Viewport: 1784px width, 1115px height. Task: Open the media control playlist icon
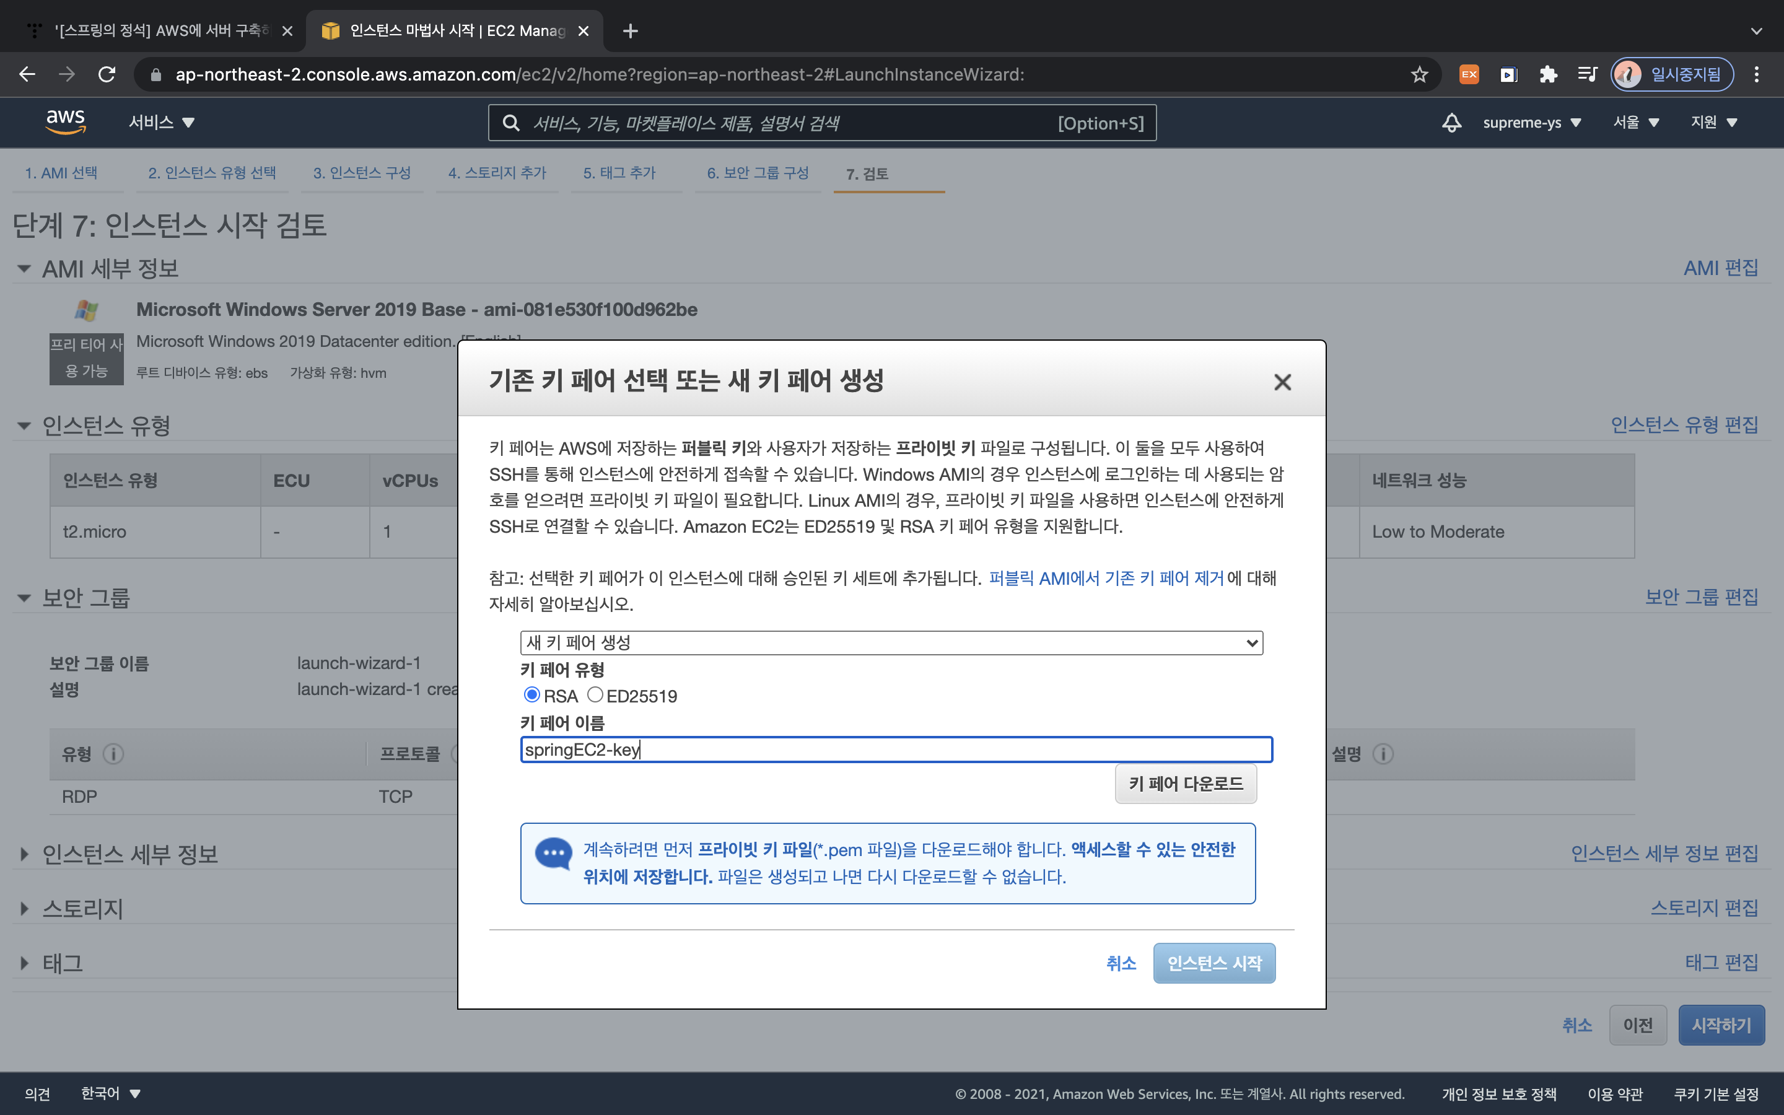1586,74
